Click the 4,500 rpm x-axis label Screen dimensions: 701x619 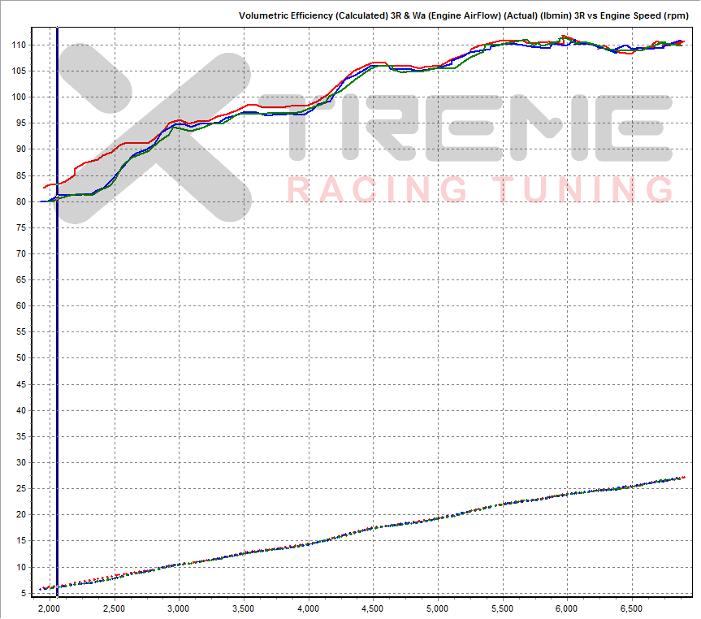pos(372,608)
